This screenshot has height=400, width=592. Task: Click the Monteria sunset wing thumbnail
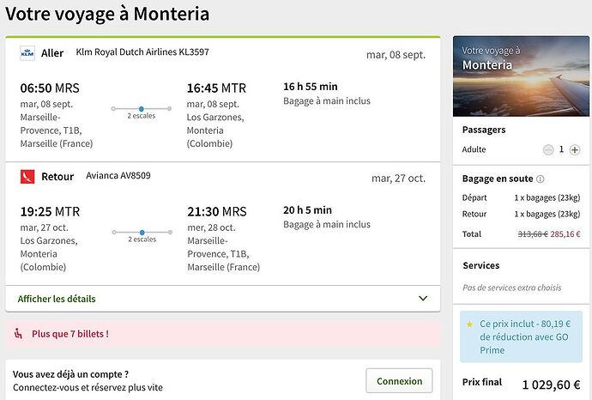click(x=521, y=76)
